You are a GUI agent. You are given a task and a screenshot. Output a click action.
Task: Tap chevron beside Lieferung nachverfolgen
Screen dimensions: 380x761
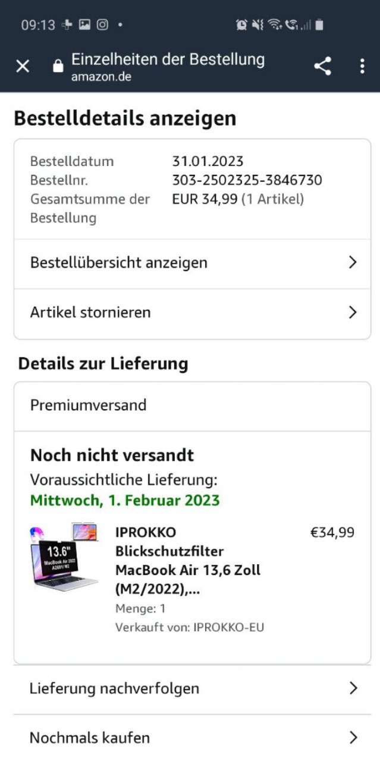pyautogui.click(x=353, y=688)
